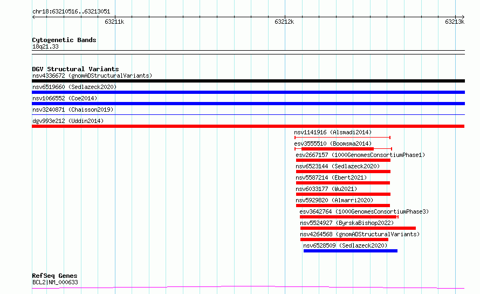Open the nsv5587214 (Ebert2021) label
Image resolution: width=480 pixels, height=294 pixels.
331,177
